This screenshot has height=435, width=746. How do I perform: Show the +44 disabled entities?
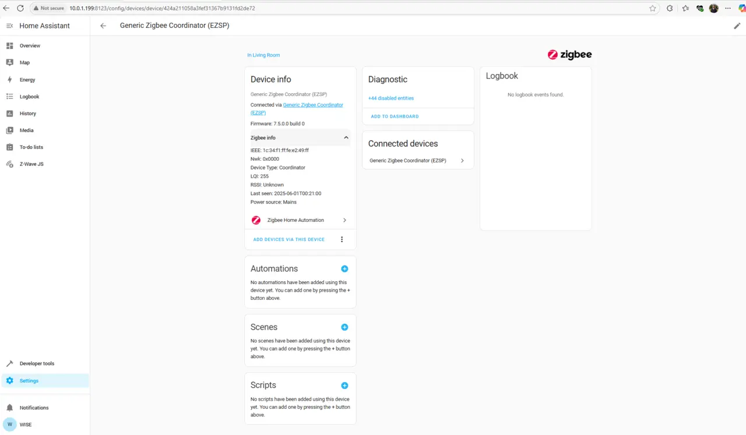coord(391,98)
